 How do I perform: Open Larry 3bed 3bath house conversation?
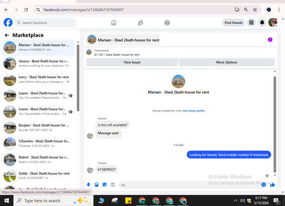coord(38,79)
